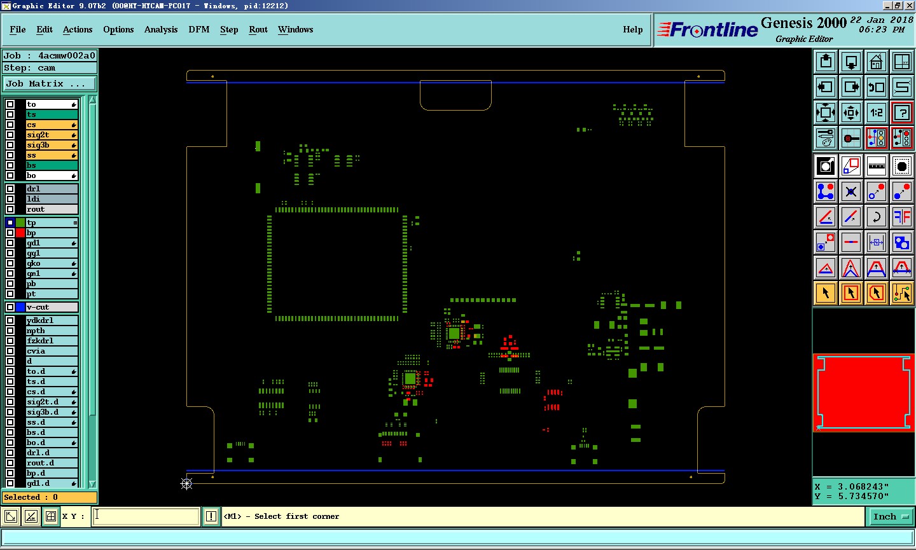916x550 pixels.
Task: Select the curved rotate arrow tool
Action: coord(877,217)
